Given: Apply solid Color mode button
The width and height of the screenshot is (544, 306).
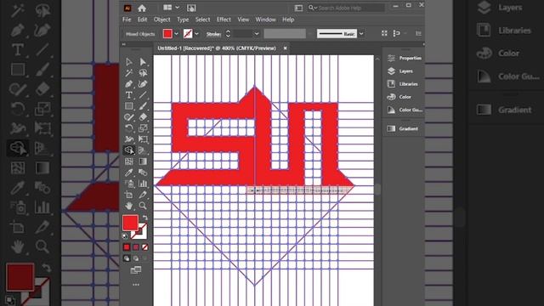Looking at the screenshot, I should 127,247.
